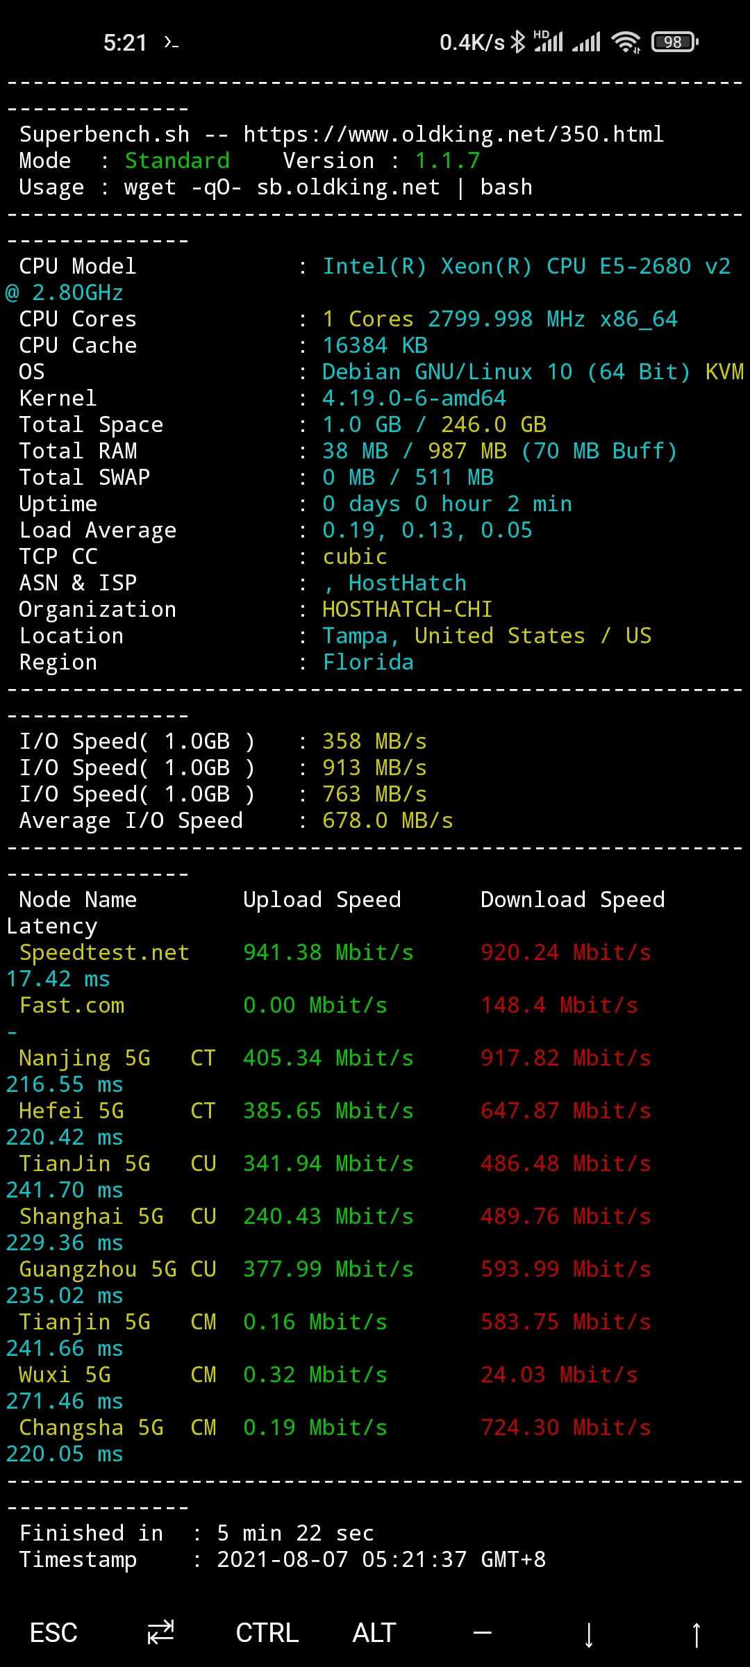Viewport: 750px width, 1667px height.
Task: Toggle the ALT modifier key
Action: click(x=374, y=1632)
